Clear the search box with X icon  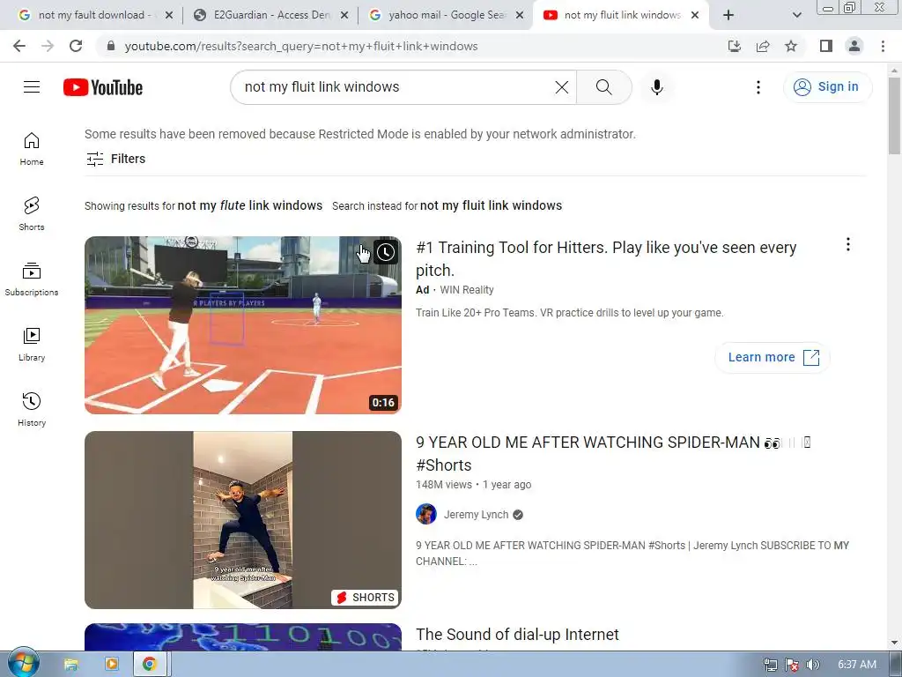[561, 87]
